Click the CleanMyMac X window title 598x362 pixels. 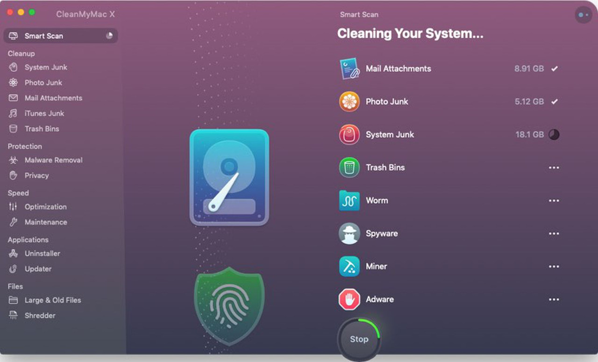tap(85, 14)
